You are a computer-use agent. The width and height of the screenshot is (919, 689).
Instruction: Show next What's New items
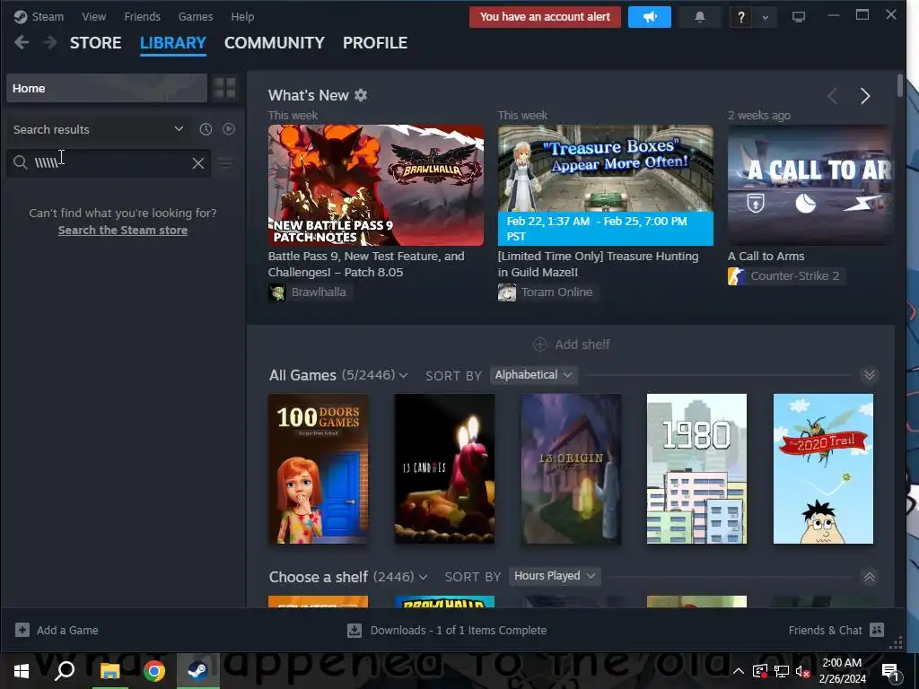(865, 96)
